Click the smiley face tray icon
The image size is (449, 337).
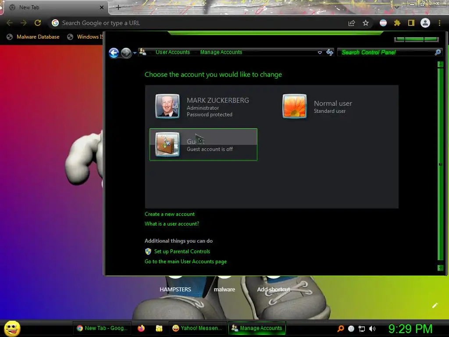tap(351, 329)
